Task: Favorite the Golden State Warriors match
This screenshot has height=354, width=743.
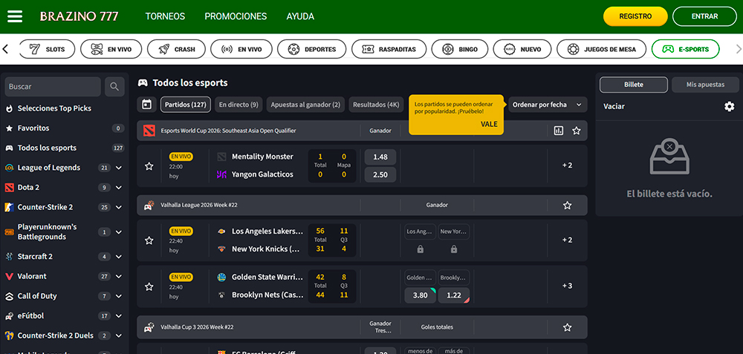Action: tap(149, 286)
